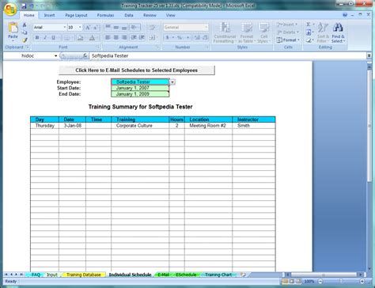This screenshot has width=375, height=288.
Task: Open Format as Table gallery
Action: [246, 32]
